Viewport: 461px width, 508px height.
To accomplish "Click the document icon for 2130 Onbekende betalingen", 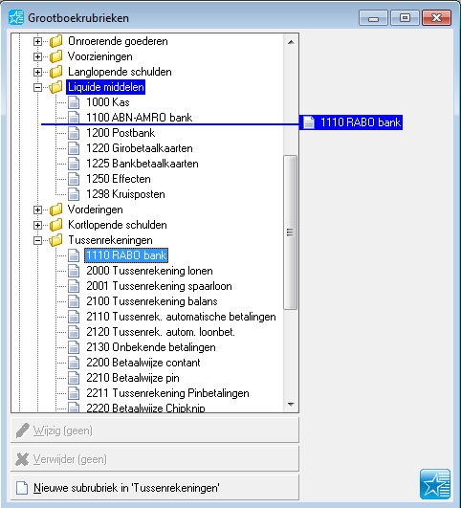I will (x=74, y=347).
